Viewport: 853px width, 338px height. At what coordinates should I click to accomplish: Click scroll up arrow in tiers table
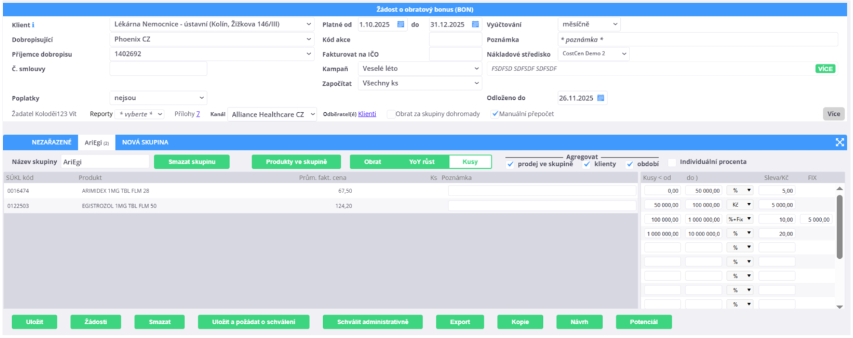click(840, 189)
